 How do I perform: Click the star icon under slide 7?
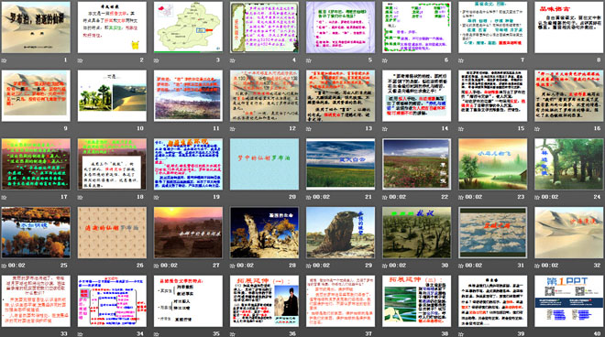[461, 60]
